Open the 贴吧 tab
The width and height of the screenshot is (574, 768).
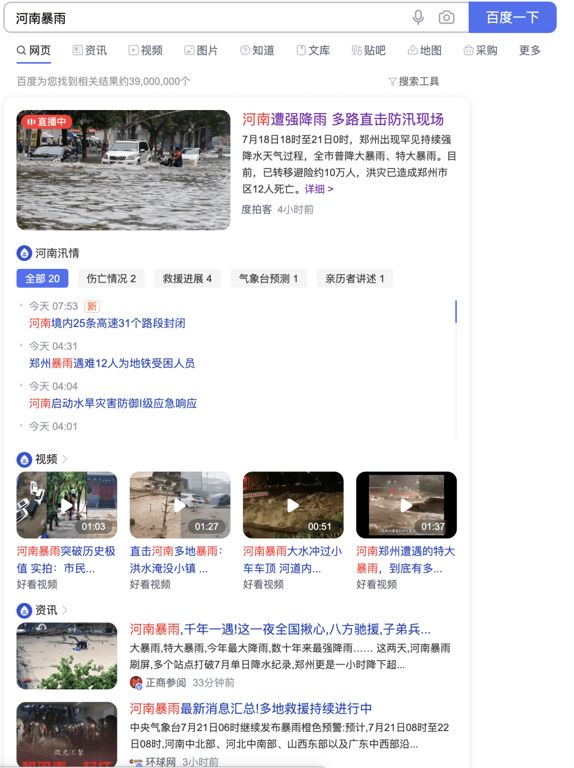click(369, 50)
